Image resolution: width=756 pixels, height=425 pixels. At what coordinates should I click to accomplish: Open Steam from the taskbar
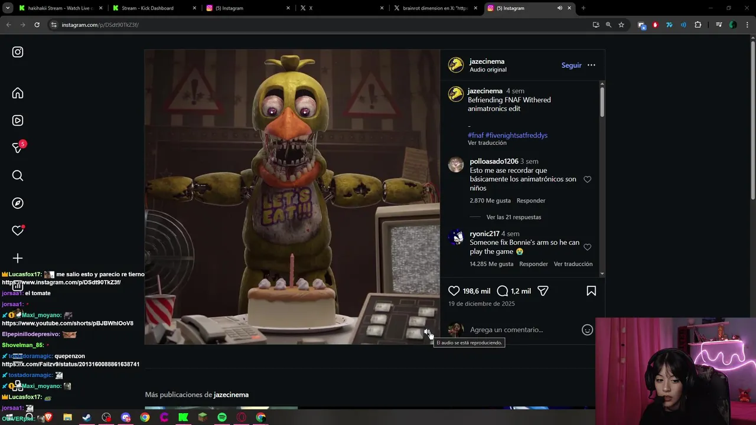coord(87,417)
